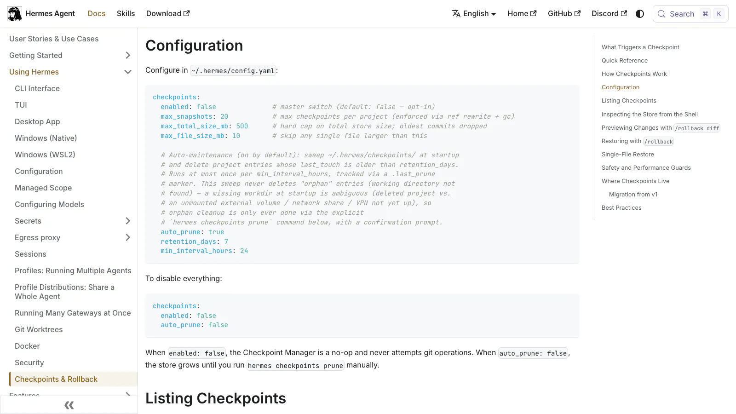
Task: Open Configuration page in left sidebar
Action: [x=39, y=171]
